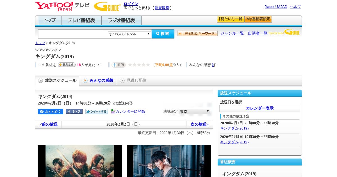The width and height of the screenshot is (337, 177).
Task: Select the みんなの感想 tab
Action: click(x=98, y=81)
